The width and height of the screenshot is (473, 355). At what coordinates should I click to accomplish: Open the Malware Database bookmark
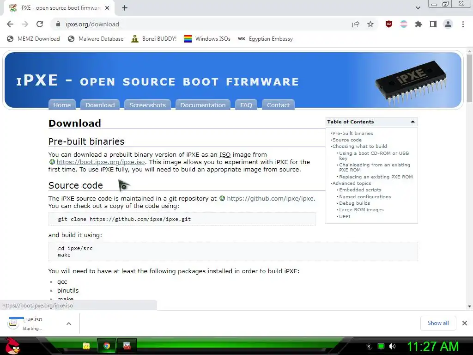(x=96, y=39)
